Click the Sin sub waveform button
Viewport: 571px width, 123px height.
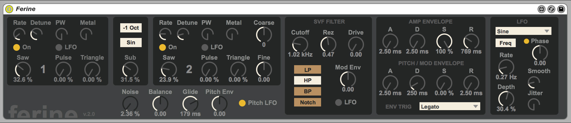tap(131, 43)
